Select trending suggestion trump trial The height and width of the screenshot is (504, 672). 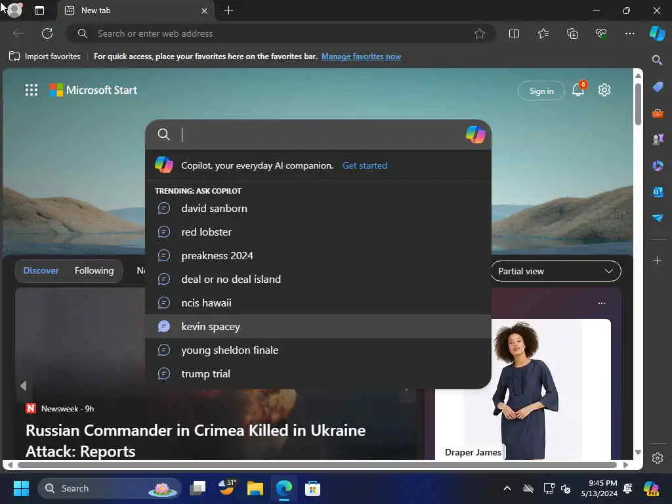pyautogui.click(x=318, y=373)
